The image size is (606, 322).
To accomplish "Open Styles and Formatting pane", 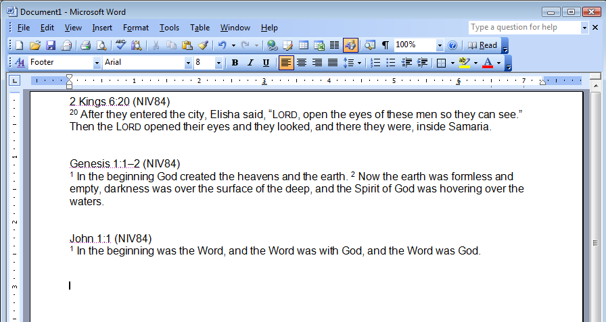I will (20, 63).
